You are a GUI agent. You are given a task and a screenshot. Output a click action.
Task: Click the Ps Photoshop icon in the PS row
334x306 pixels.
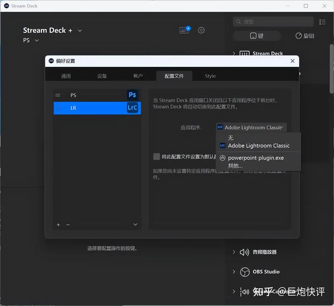(132, 95)
